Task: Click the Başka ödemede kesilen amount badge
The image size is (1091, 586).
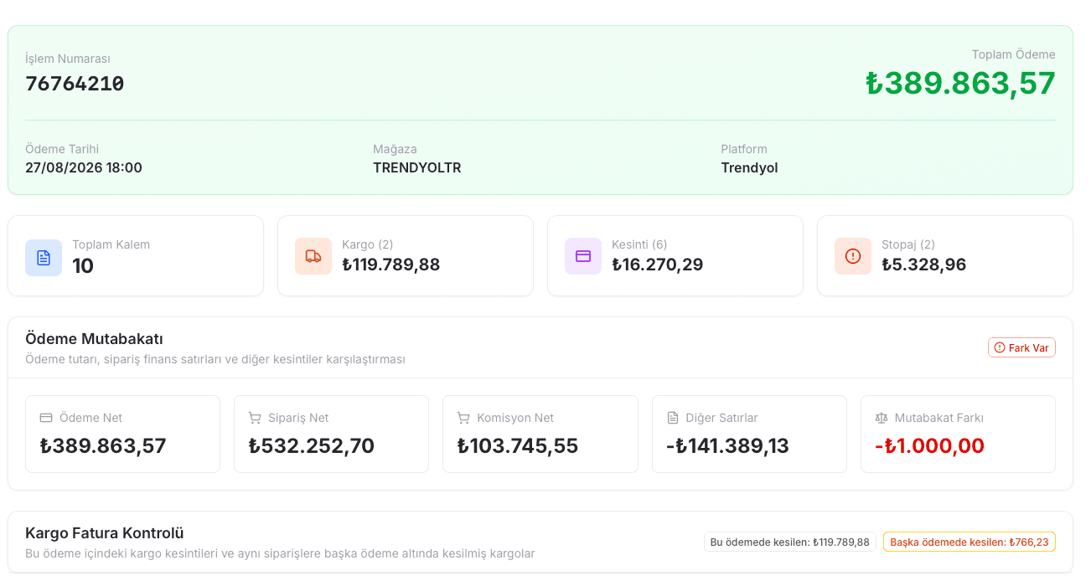Action: [969, 542]
